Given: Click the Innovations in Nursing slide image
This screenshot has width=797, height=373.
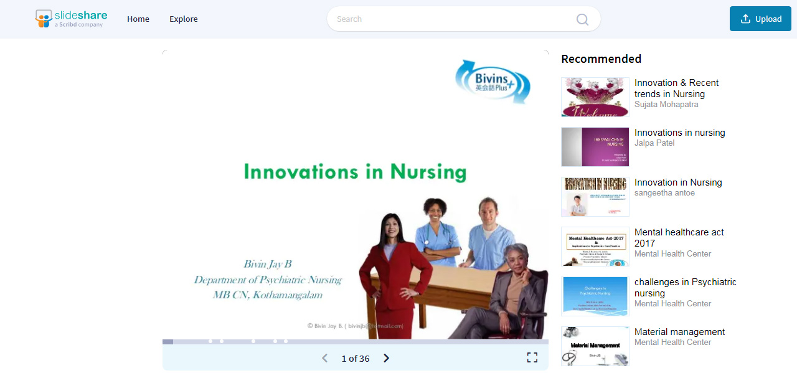Looking at the screenshot, I should 356,195.
